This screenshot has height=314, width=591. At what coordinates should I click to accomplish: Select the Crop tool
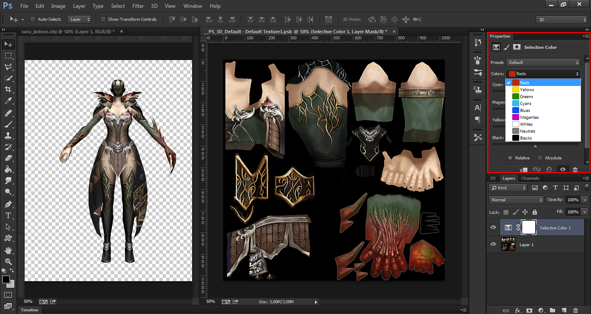tap(8, 89)
